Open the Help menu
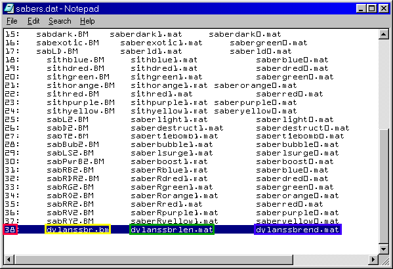The height and width of the screenshot is (269, 393). [x=87, y=21]
